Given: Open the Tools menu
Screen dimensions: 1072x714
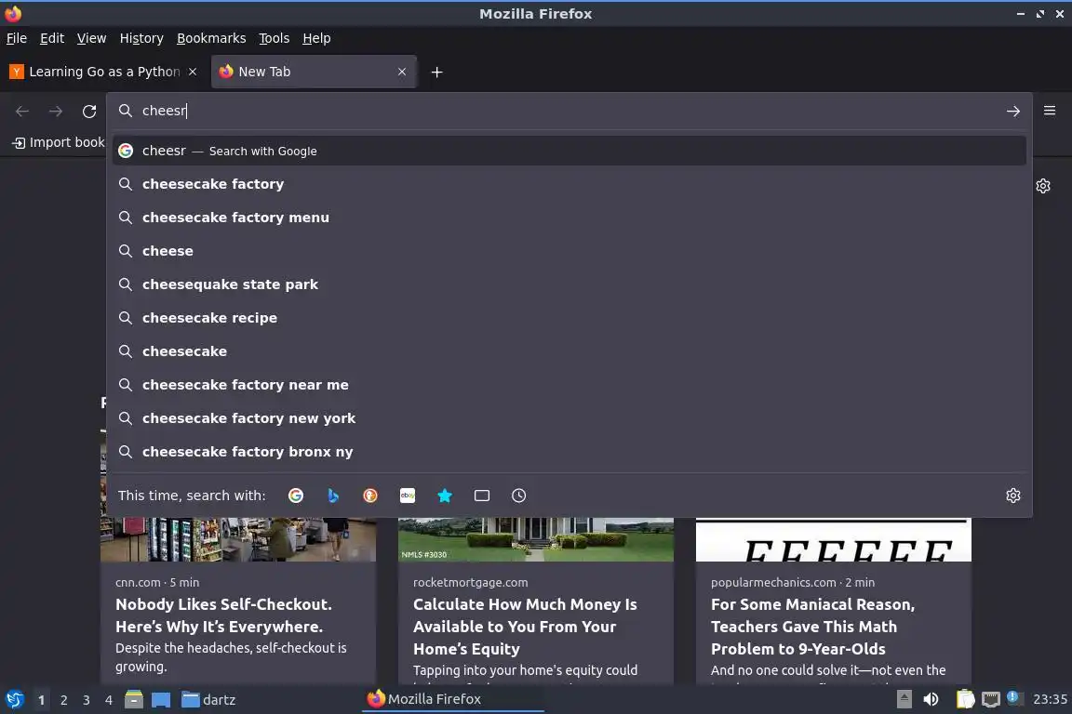Looking at the screenshot, I should [x=275, y=38].
